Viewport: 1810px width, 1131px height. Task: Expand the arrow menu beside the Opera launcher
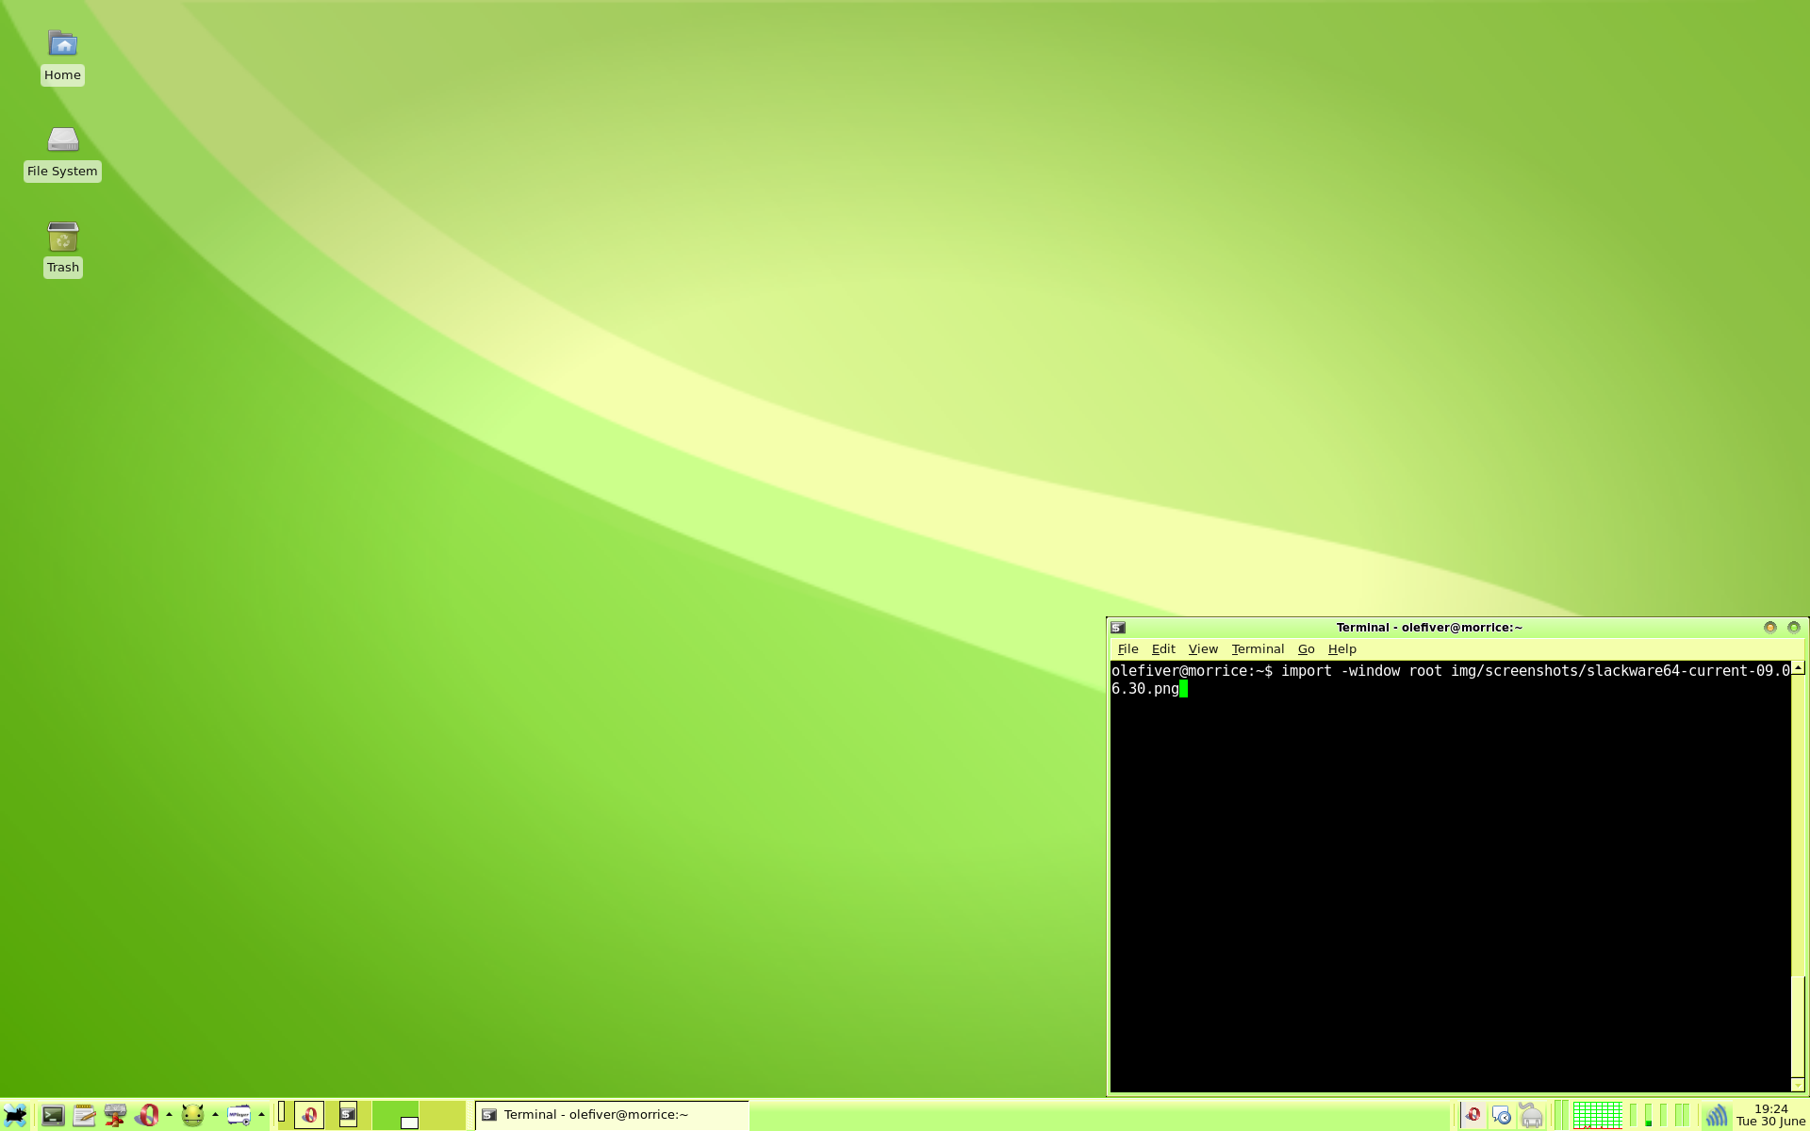click(x=169, y=1115)
